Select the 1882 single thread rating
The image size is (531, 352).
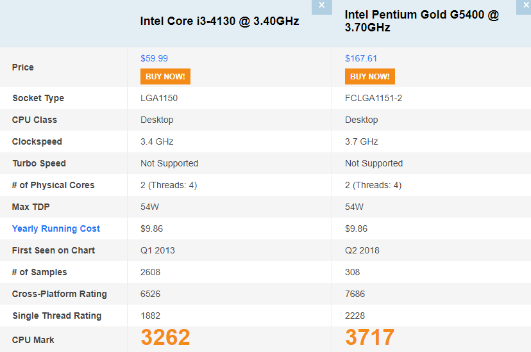(150, 316)
